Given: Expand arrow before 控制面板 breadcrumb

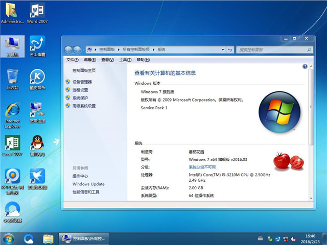Looking at the screenshot, I should [96, 50].
